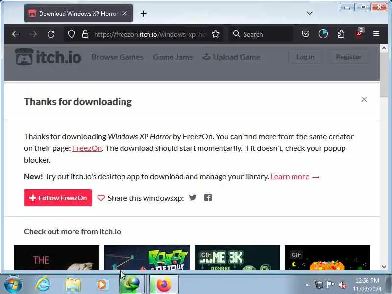Open the taskbar clock and date

(x=367, y=285)
